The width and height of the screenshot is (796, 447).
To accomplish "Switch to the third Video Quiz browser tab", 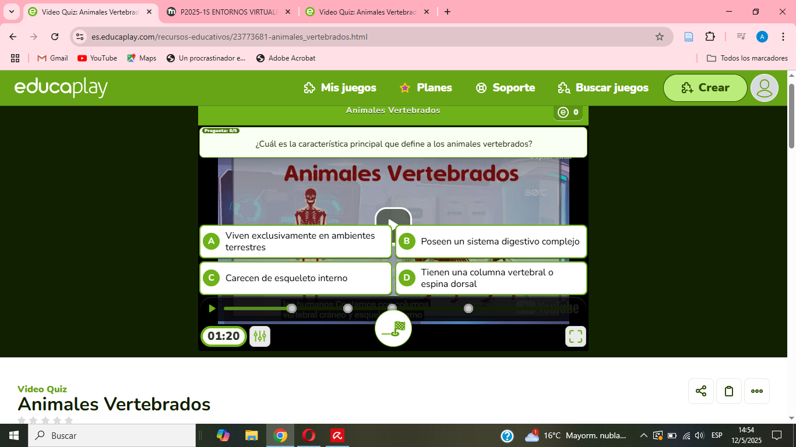I will coord(368,12).
